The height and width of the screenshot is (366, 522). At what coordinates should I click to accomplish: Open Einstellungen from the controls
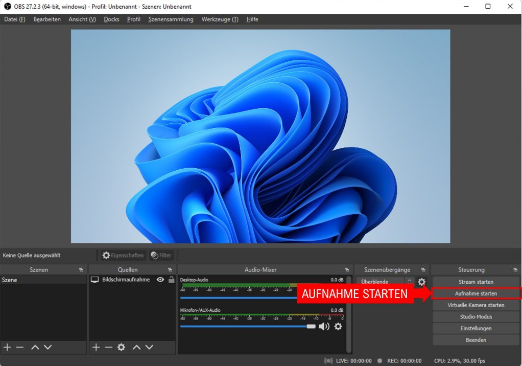(476, 328)
